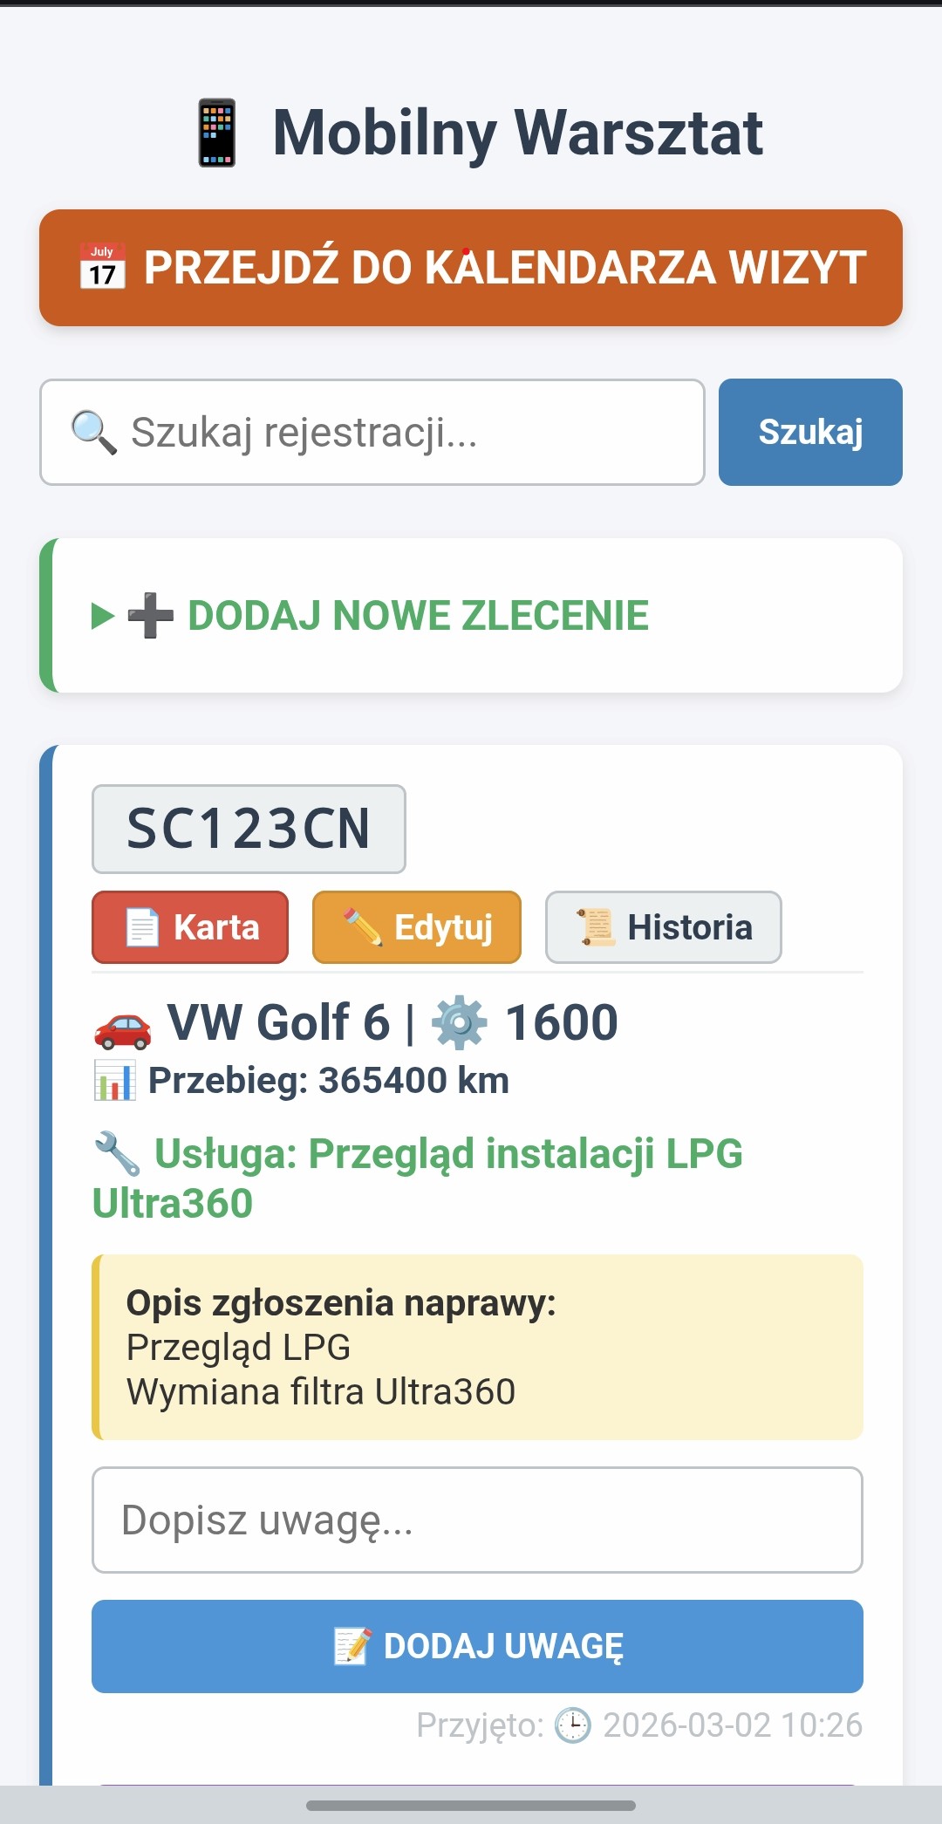Viewport: 942px width, 1824px height.
Task: Click the magnifying glass search icon
Action: pos(93,433)
